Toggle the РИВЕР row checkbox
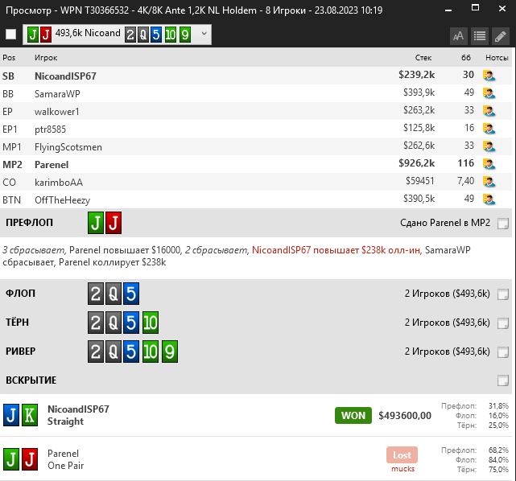 pyautogui.click(x=503, y=352)
